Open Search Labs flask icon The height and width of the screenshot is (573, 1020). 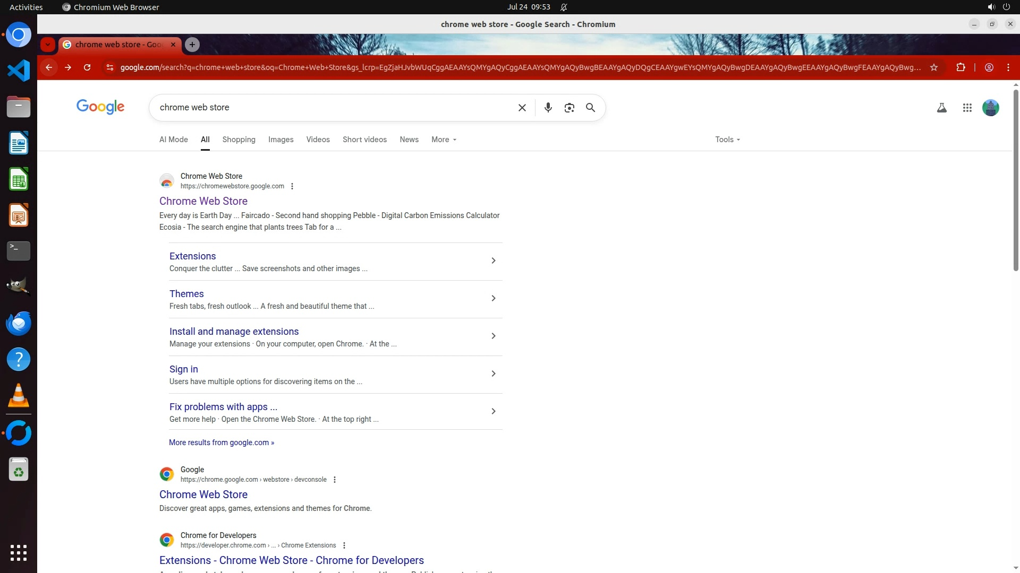(x=941, y=108)
